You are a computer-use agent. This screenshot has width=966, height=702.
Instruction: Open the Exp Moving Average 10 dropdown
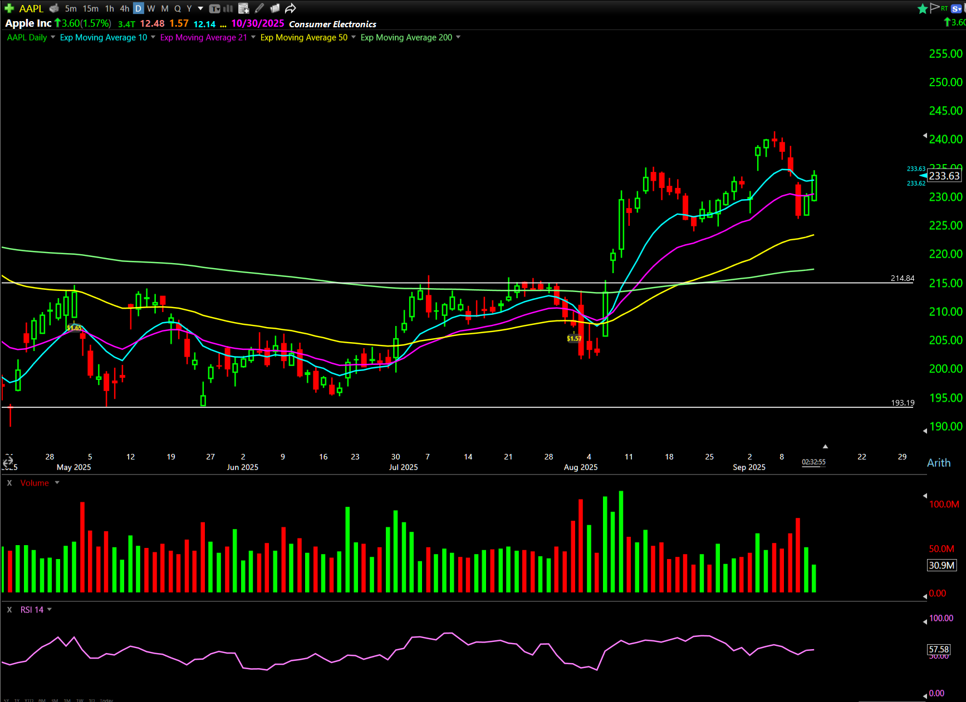(x=153, y=37)
